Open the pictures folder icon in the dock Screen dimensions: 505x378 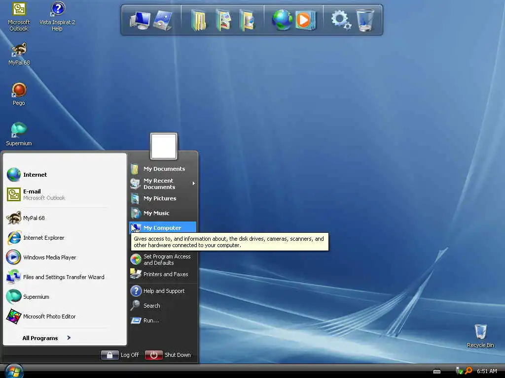tap(224, 20)
